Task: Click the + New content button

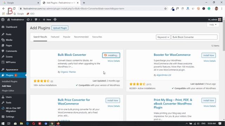Action: pyautogui.click(x=47, y=20)
